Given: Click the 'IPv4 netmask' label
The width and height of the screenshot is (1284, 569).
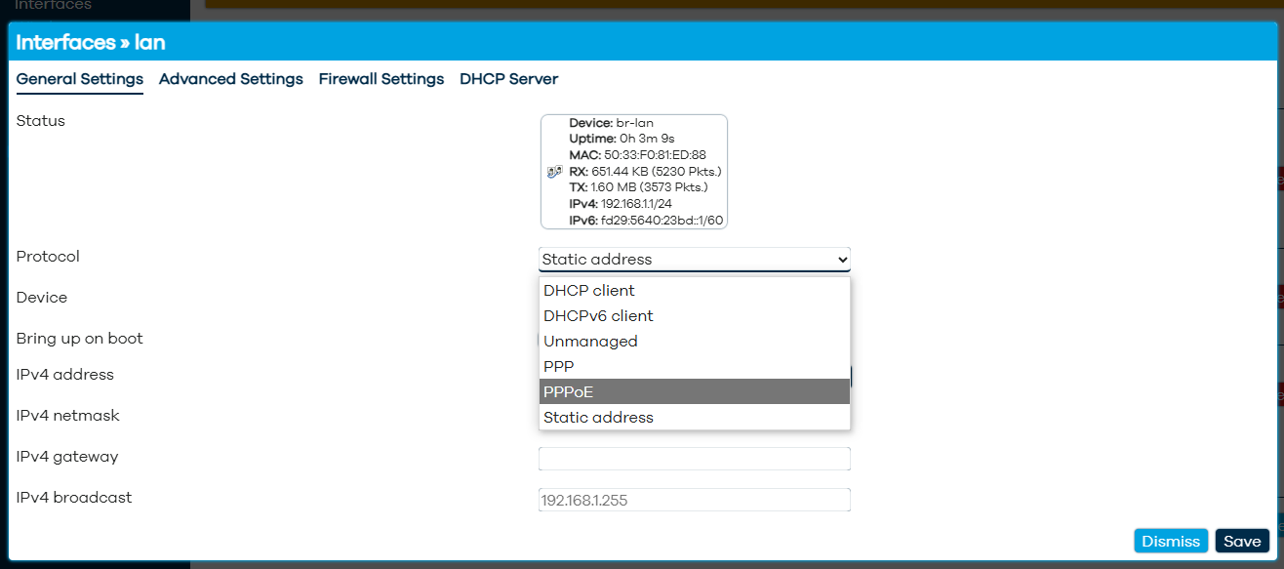Looking at the screenshot, I should point(68,416).
